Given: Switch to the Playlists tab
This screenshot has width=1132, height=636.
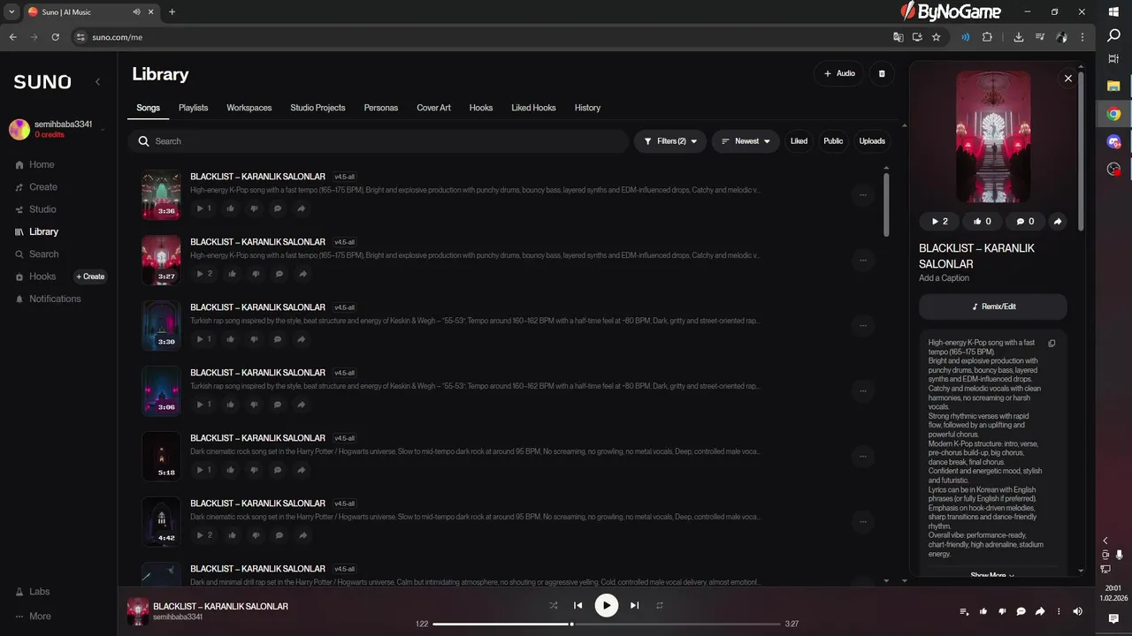Looking at the screenshot, I should pos(193,108).
